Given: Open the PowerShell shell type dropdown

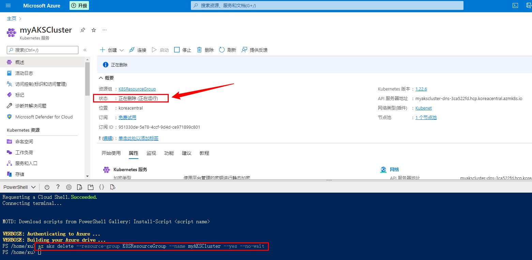Looking at the screenshot, I should click(19, 187).
